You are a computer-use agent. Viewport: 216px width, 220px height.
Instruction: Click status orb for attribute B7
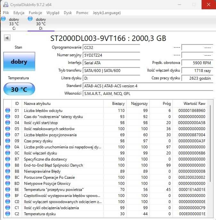[x=8, y=159]
